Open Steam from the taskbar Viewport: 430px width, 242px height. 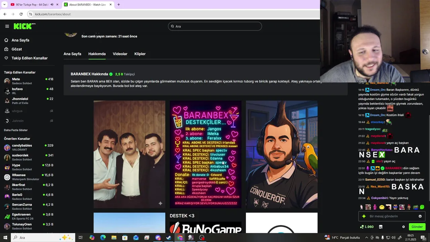coord(169,238)
